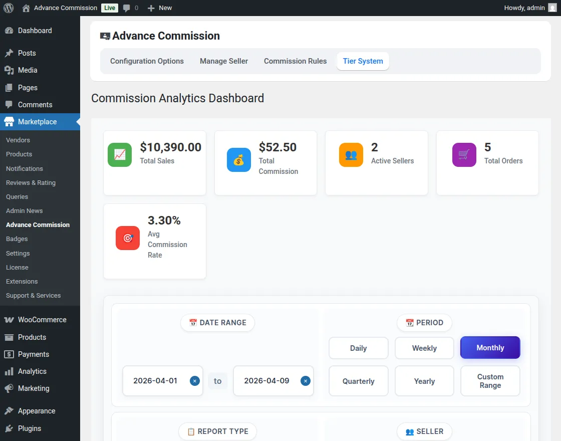Click the green Total Sales chart icon
The height and width of the screenshot is (441, 561).
(120, 155)
